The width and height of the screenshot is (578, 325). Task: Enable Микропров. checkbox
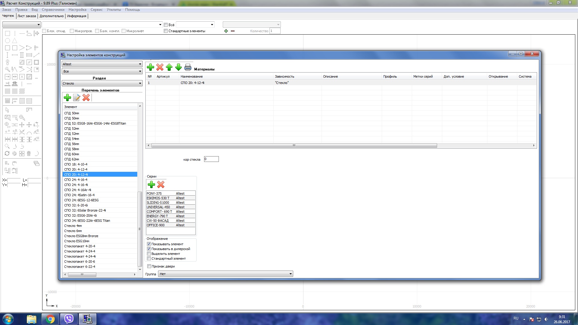72,31
